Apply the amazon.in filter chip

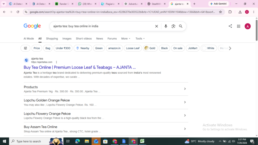tap(114, 48)
